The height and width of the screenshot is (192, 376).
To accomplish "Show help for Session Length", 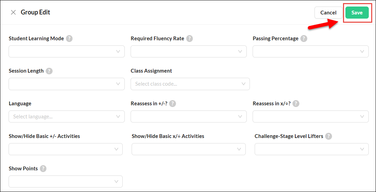I will click(49, 71).
